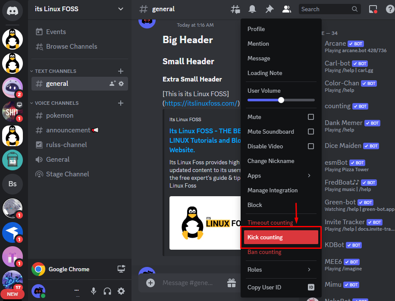Choose Block from context menu
Screen dimensions: 395x301
click(281, 205)
